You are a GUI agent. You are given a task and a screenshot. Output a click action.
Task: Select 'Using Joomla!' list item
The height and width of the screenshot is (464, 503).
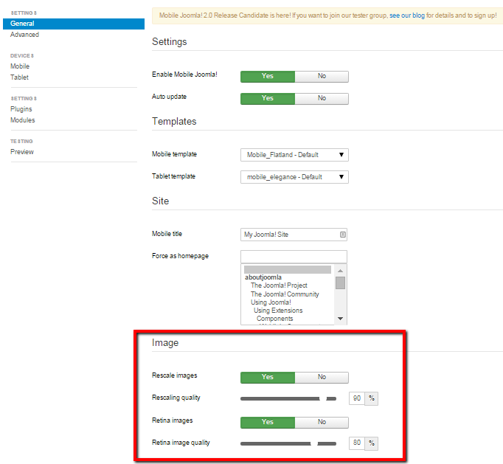[271, 302]
